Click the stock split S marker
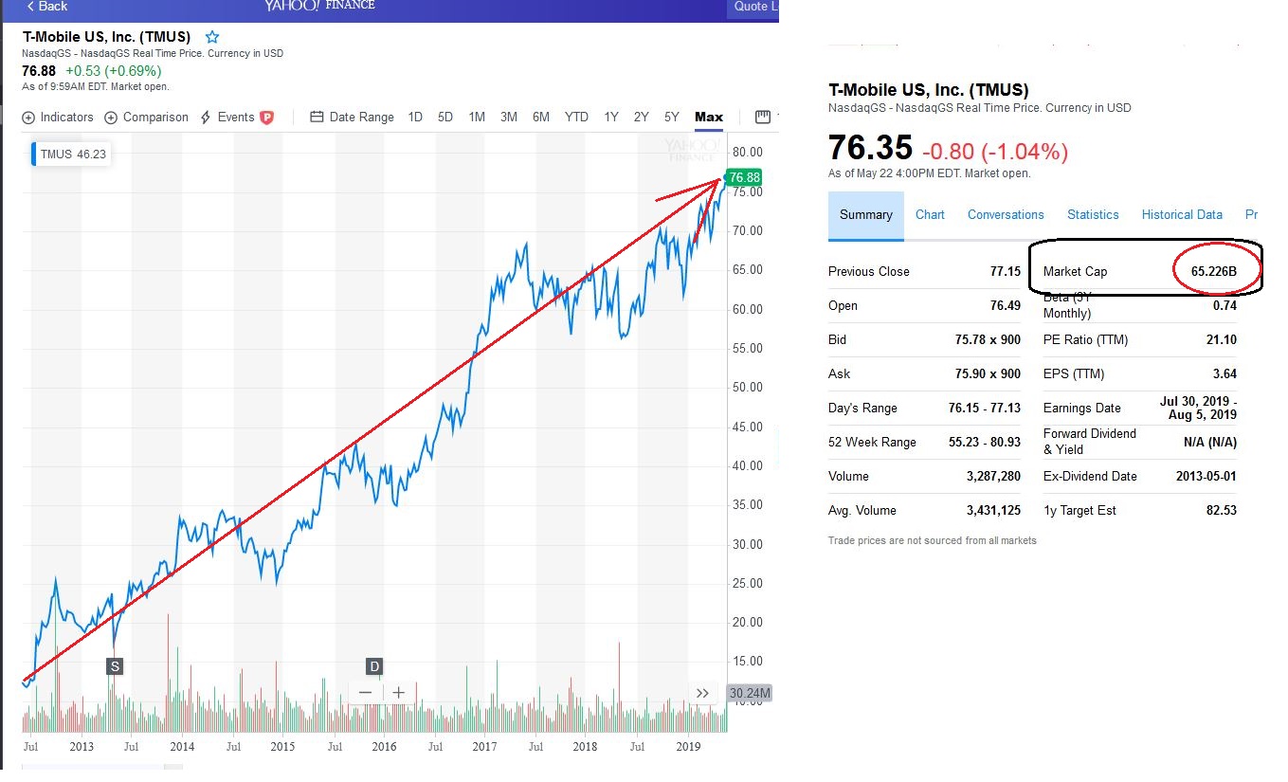1288x782 pixels. point(115,666)
